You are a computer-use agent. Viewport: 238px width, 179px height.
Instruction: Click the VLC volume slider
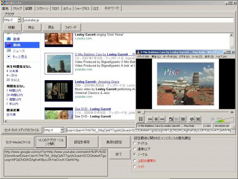click(224, 120)
